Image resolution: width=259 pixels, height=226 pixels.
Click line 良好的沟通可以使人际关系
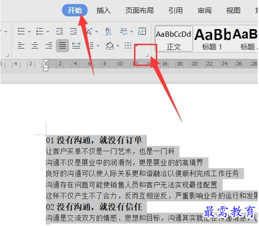coord(142,173)
